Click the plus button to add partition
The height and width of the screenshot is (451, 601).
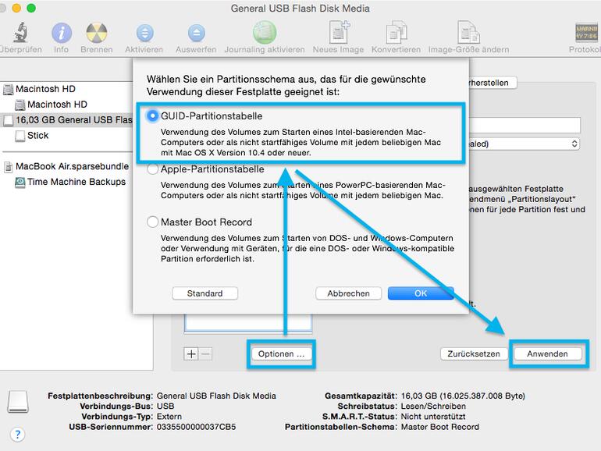pyautogui.click(x=191, y=353)
